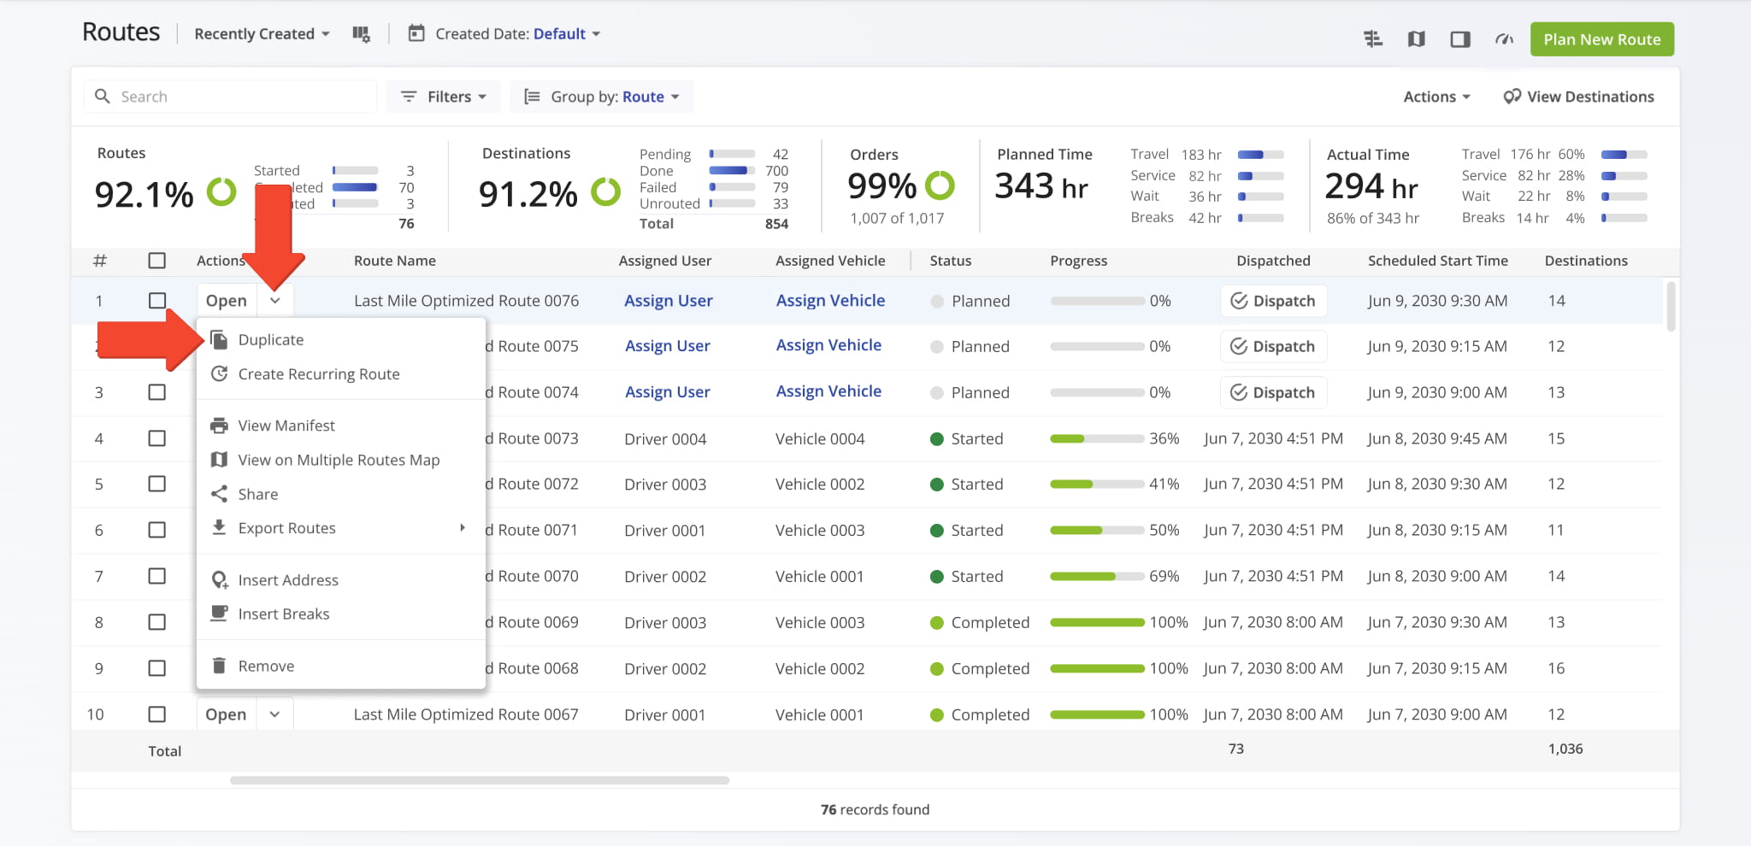1751x846 pixels.
Task: Click the horizontal scrollbar below the table
Action: point(480,780)
